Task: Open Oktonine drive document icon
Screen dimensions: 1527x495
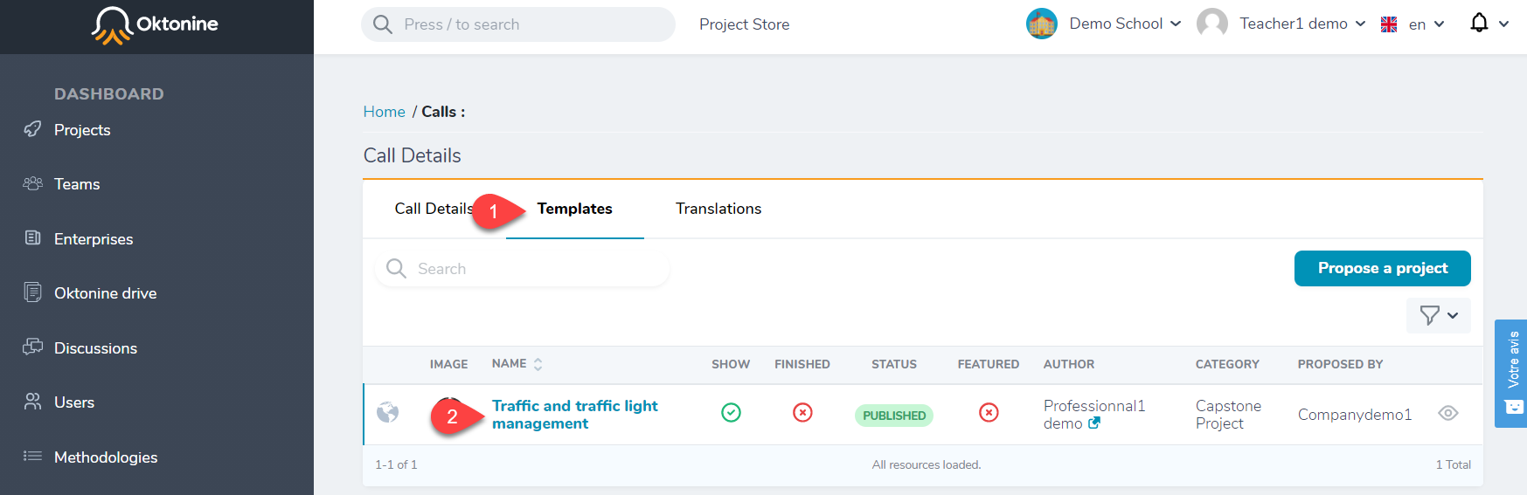Action: point(32,292)
